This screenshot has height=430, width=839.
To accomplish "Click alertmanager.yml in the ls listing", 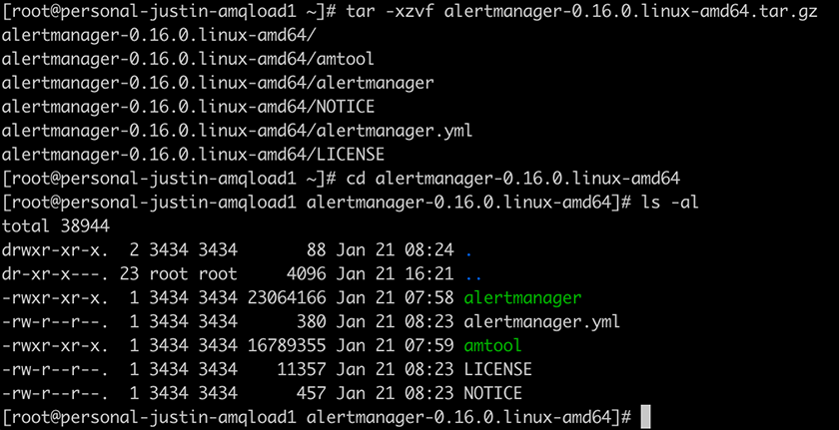I will pos(541,321).
